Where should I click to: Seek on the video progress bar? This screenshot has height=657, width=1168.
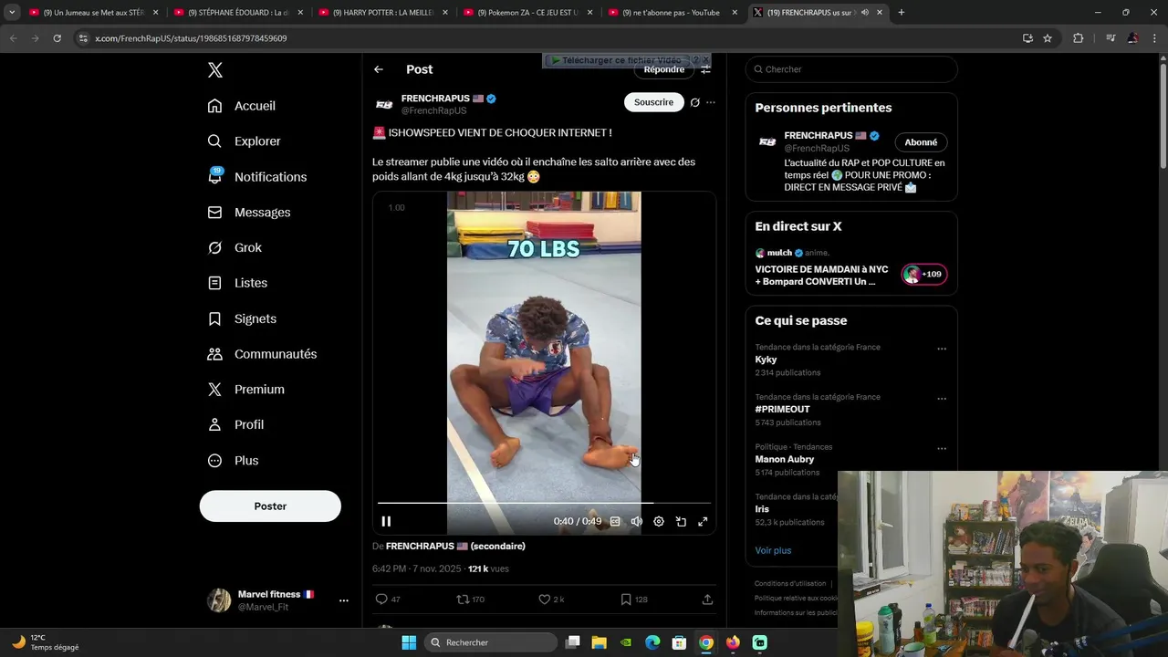[x=544, y=503]
